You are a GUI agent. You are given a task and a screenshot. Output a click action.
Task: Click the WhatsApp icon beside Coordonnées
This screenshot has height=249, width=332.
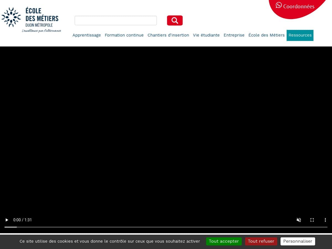click(279, 5)
